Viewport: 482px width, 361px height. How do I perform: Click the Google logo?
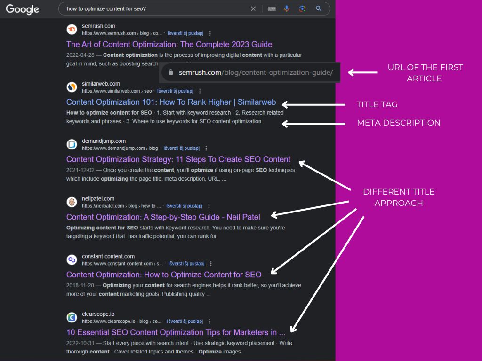[x=23, y=9]
